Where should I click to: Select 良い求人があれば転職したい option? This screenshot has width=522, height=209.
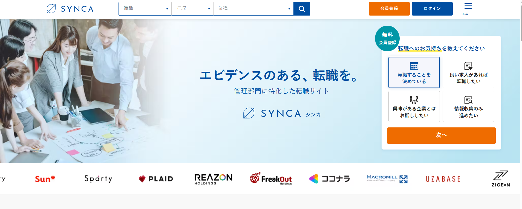468,72
